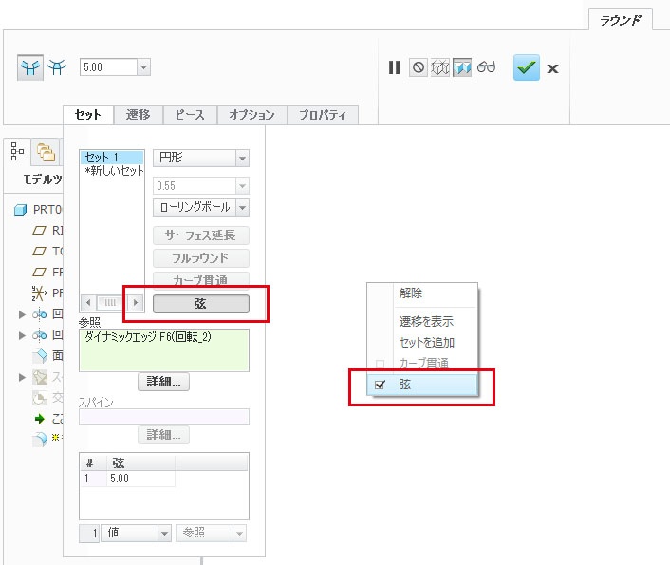
Task: Open the model tree tab icon
Action: (18, 150)
